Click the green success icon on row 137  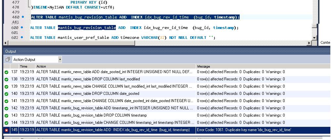click(x=6, y=72)
